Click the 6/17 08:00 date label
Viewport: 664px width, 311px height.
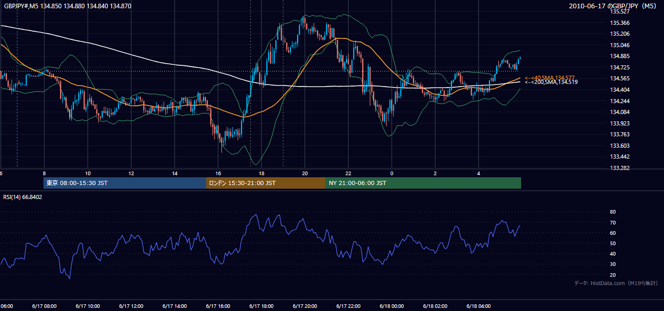pyautogui.click(x=43, y=306)
